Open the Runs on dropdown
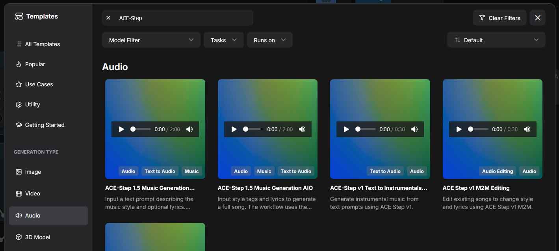 click(x=269, y=40)
